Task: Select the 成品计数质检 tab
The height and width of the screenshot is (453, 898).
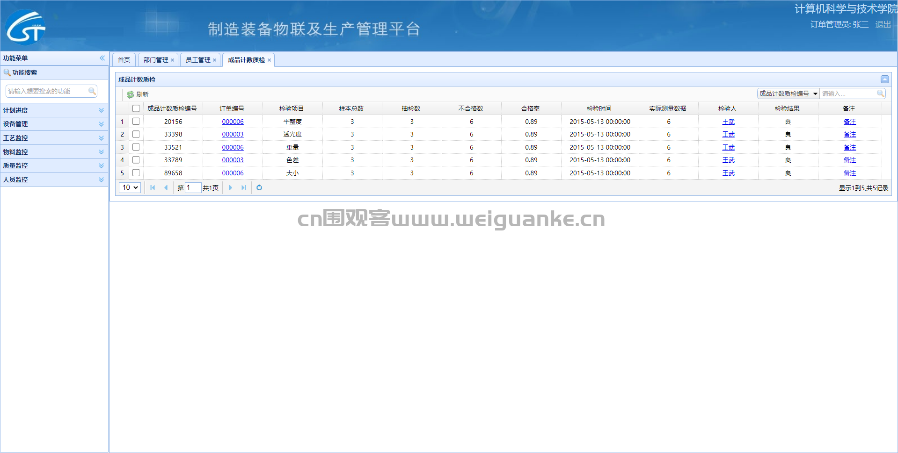Action: pos(246,60)
